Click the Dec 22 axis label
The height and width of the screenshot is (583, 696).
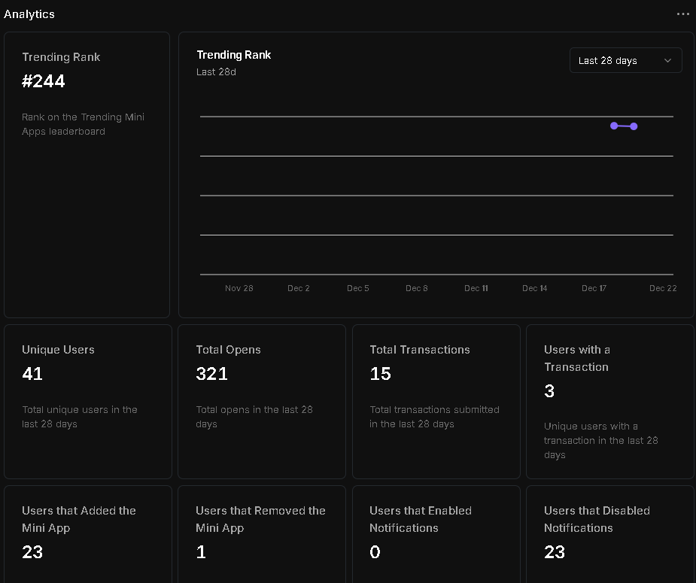(662, 288)
